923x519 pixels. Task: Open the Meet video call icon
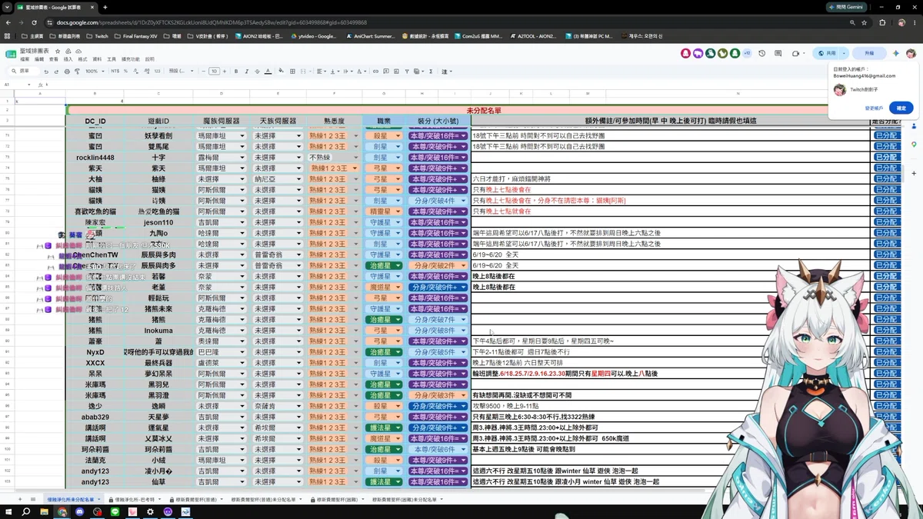tap(797, 54)
